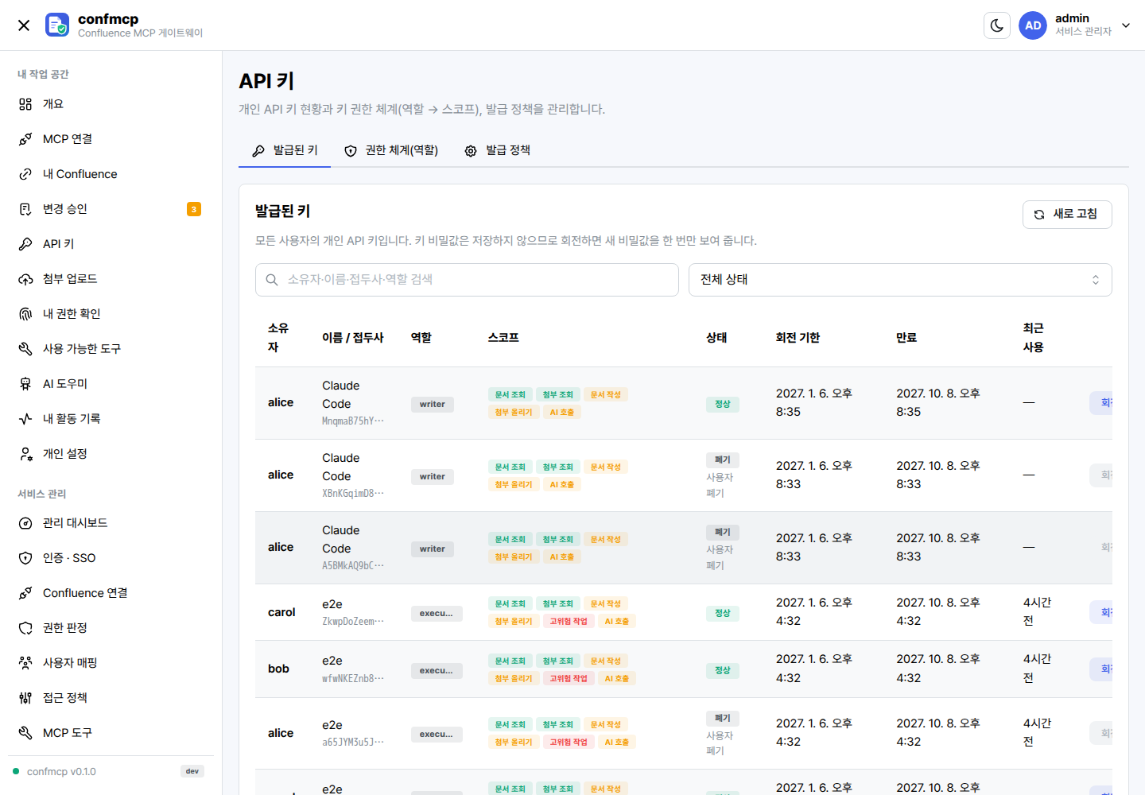Click the 고위험 작업 scope tag in bob's row
1145x795 pixels.
(569, 678)
